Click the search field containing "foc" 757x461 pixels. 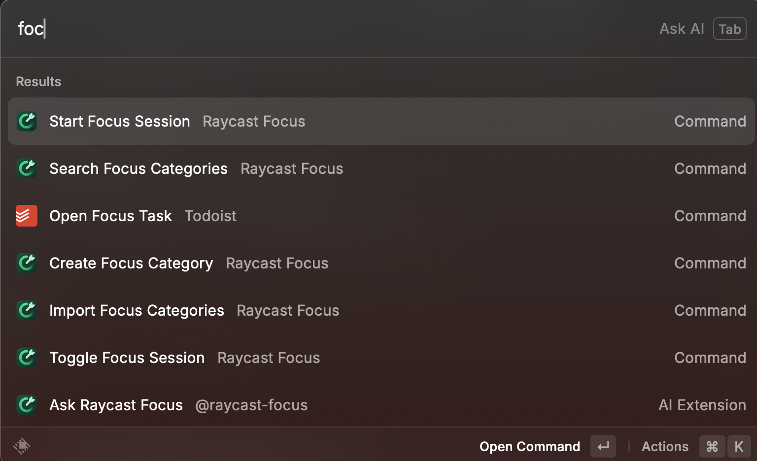coord(296,29)
